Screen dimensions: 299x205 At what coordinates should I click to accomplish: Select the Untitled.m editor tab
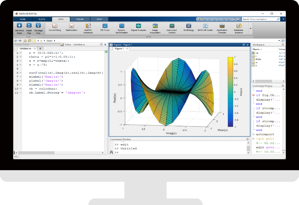pyautogui.click(x=25, y=49)
